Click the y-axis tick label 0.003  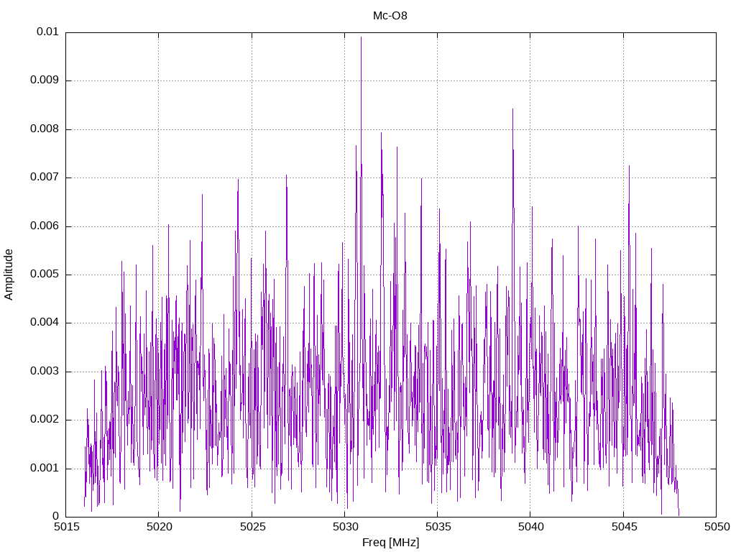[45, 372]
